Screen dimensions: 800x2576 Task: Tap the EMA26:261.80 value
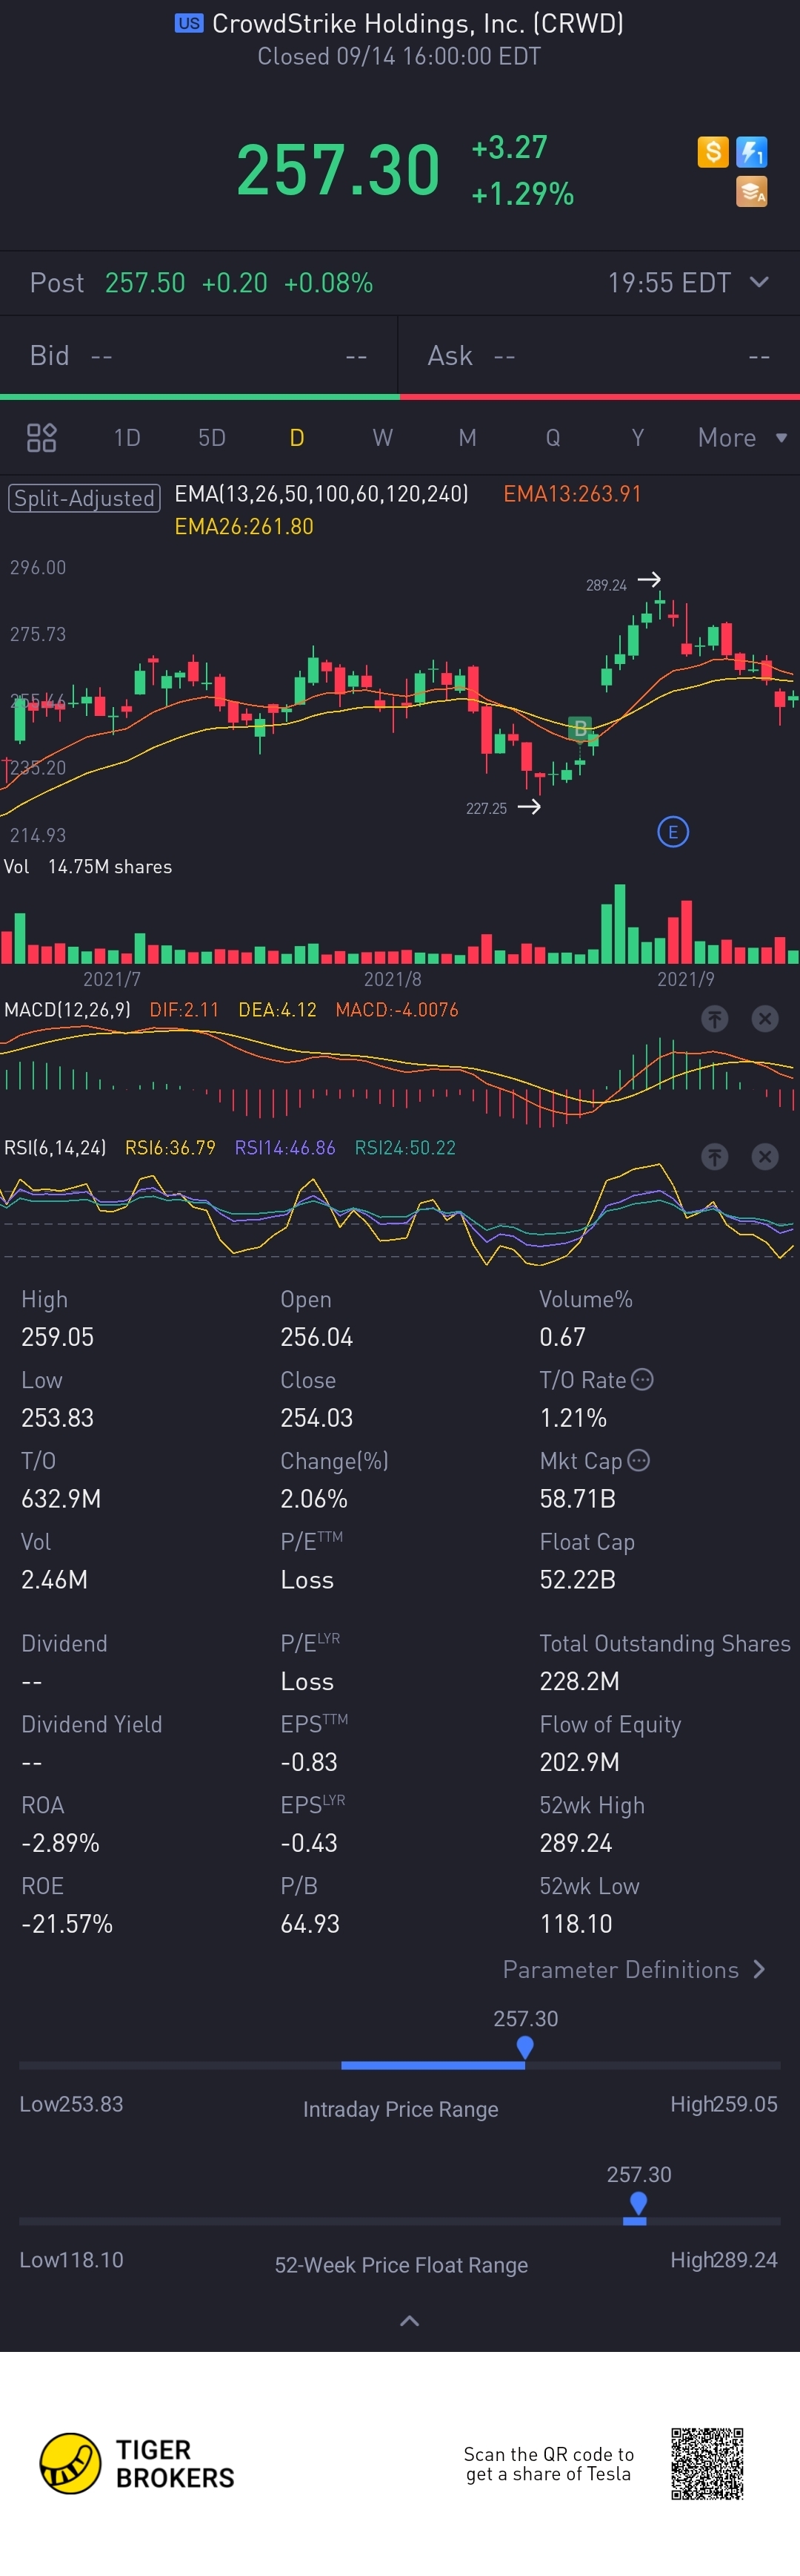(x=244, y=526)
